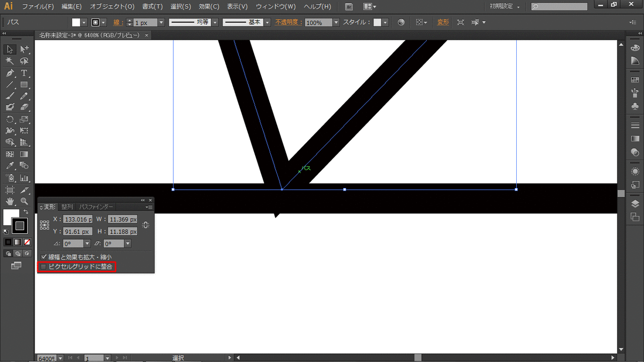Set paint mode to solid Color
644x362 pixels.
8,242
